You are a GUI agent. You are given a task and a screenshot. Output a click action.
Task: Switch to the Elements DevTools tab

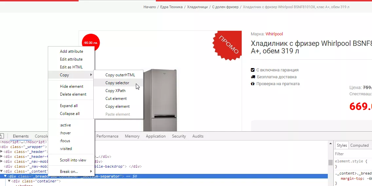click(x=21, y=136)
